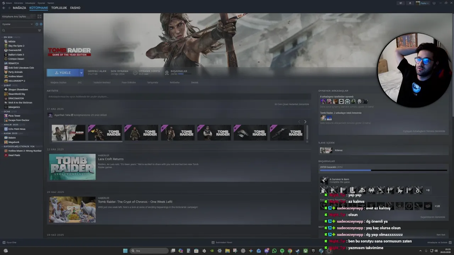Collapse the KASIM 2025 category

click(12, 134)
